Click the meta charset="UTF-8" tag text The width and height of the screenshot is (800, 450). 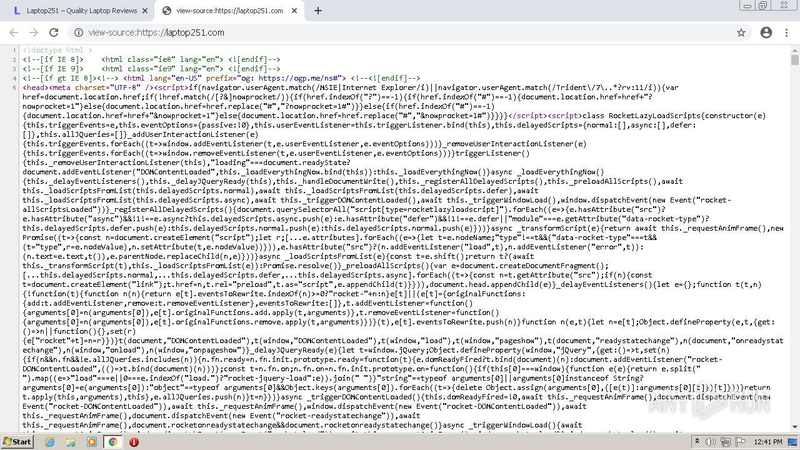pyautogui.click(x=101, y=87)
